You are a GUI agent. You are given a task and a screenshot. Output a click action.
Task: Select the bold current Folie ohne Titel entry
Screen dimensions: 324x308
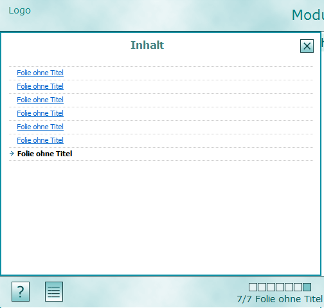(44, 154)
